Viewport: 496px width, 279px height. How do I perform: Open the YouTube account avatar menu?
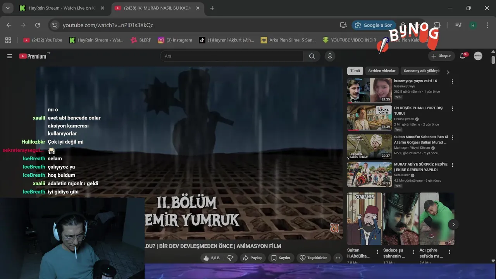(x=478, y=56)
